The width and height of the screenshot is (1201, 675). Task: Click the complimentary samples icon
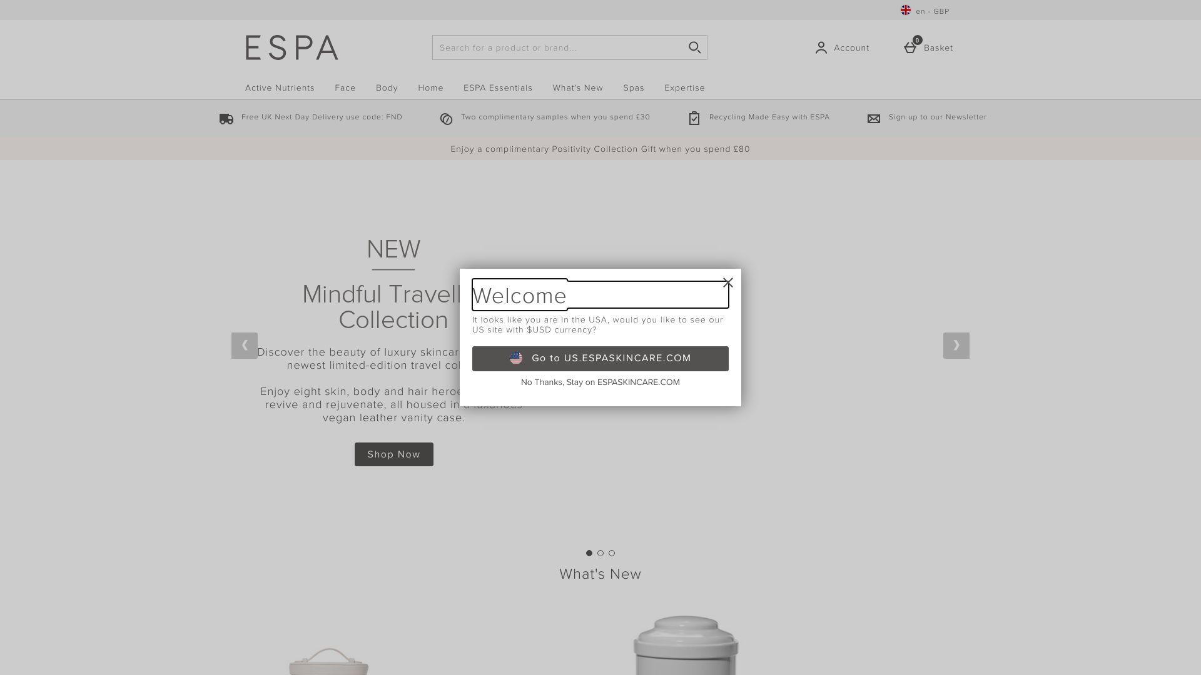click(x=446, y=119)
